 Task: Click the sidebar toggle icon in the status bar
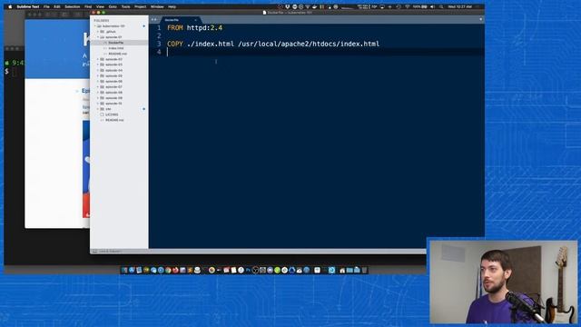click(94, 252)
